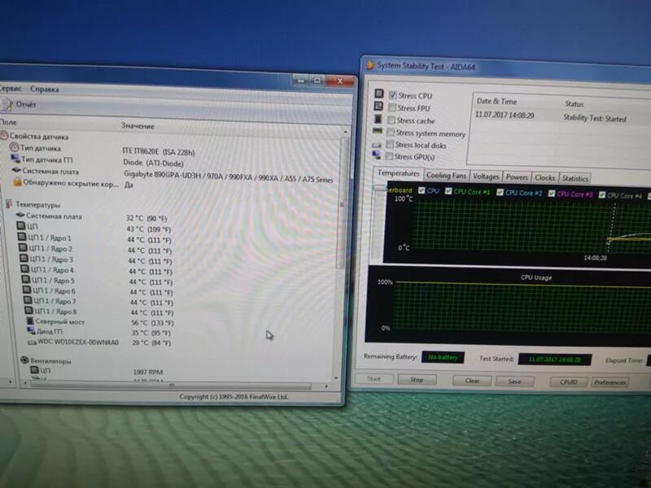651x488 pixels.
Task: Click the CPU chip icon beside Stress CPU
Action: [x=378, y=94]
